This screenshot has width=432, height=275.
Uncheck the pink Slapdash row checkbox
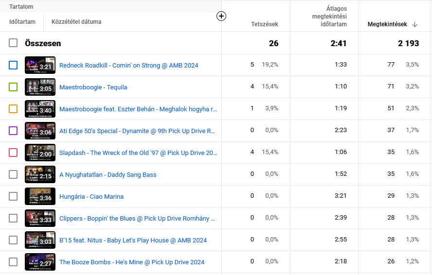click(13, 153)
